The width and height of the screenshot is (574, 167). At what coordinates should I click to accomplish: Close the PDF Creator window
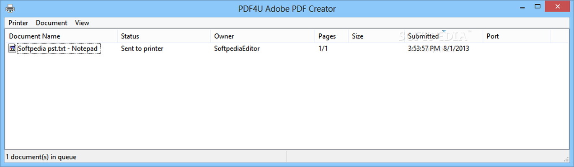tap(558, 6)
